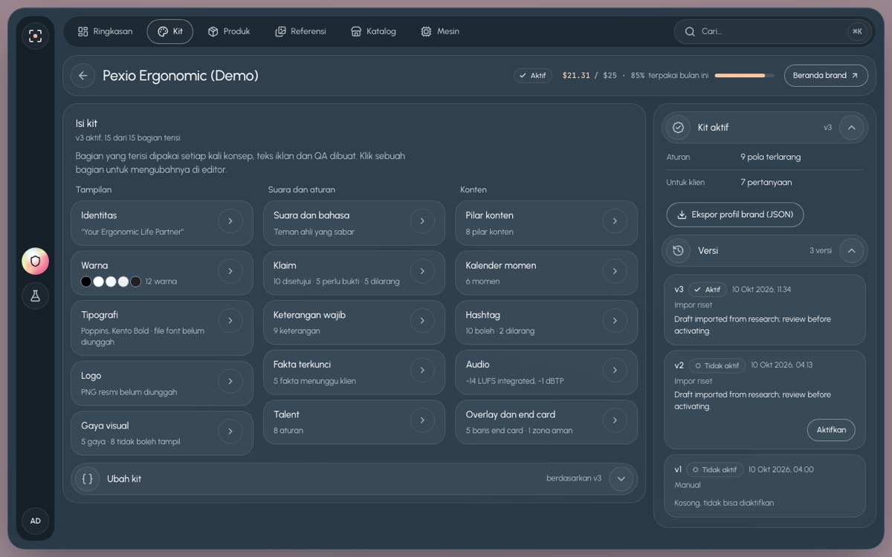Open the Overlay dan end card
This screenshot has width=892, height=557.
546,422
